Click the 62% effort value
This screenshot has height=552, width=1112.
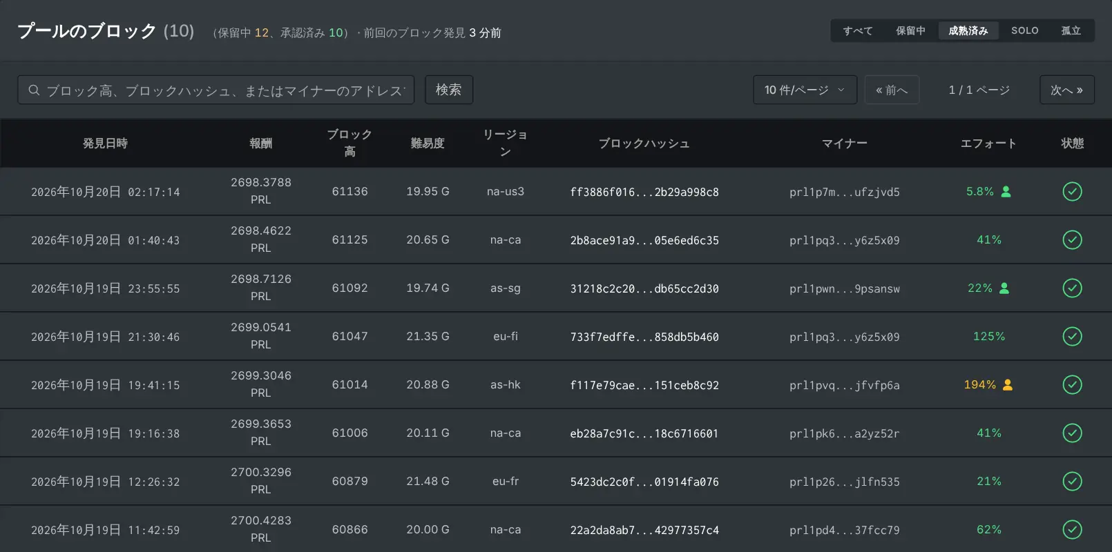(x=988, y=529)
